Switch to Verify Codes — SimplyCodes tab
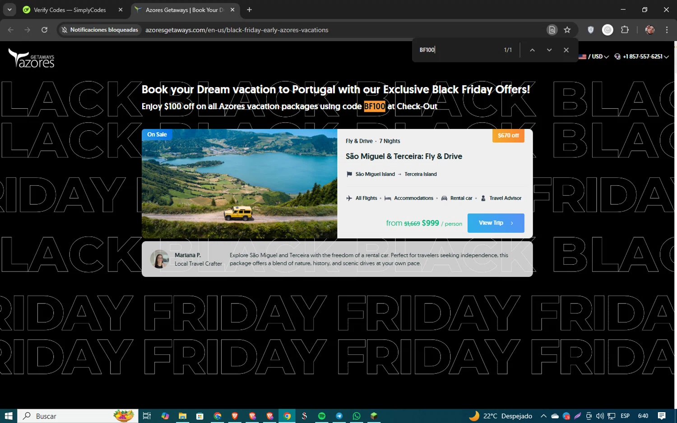This screenshot has height=423, width=677. [70, 10]
